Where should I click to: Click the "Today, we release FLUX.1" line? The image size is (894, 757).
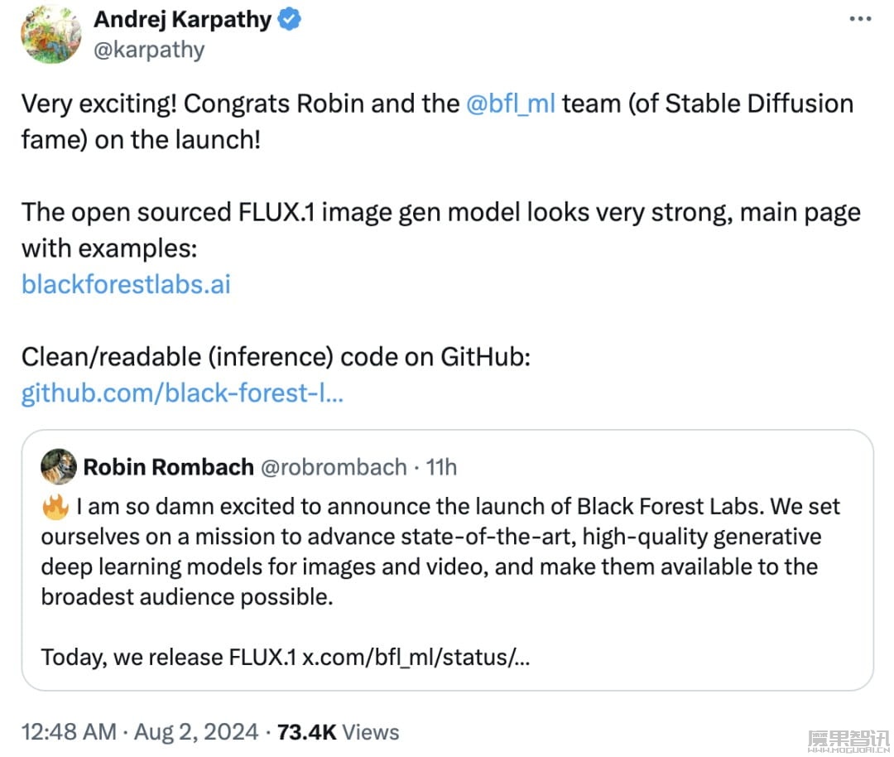[x=169, y=657]
